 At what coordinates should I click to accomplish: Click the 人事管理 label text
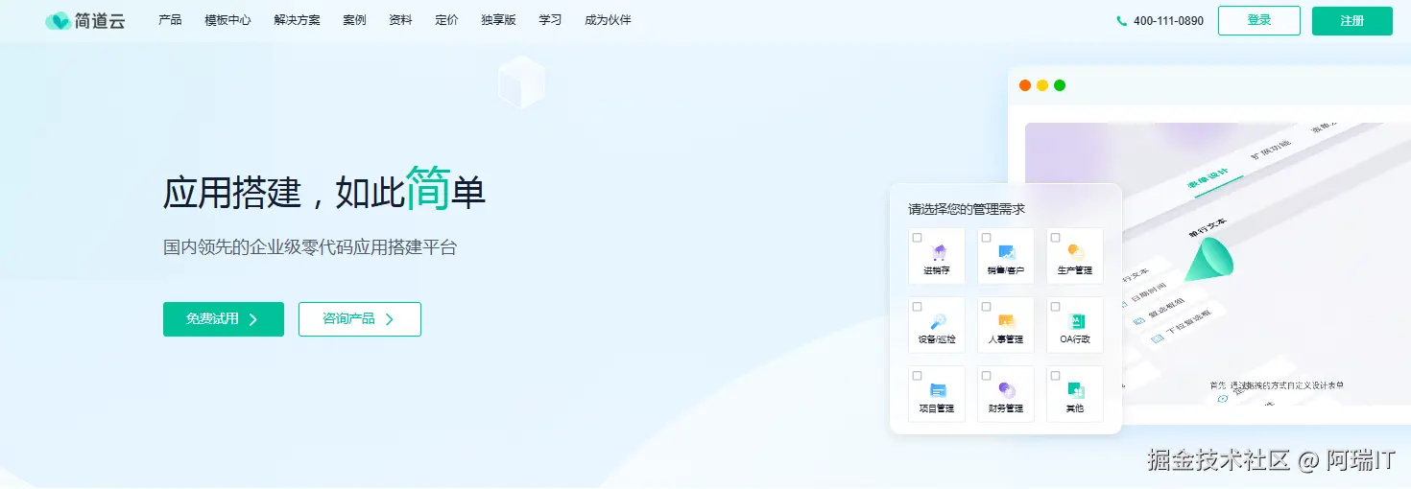click(x=1006, y=339)
